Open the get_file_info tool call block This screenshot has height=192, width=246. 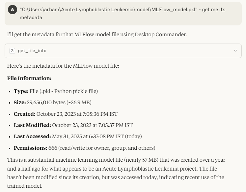tap(123, 51)
